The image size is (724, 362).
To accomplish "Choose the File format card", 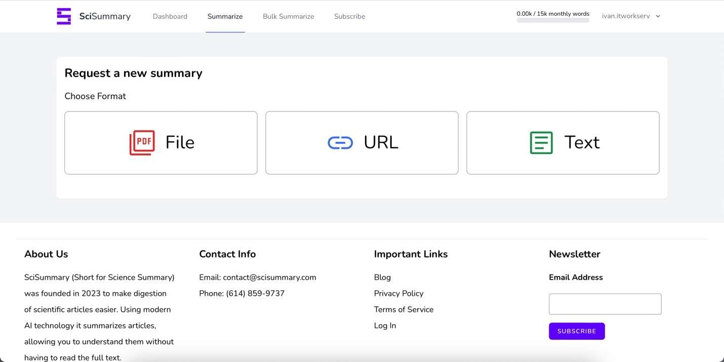I will [x=161, y=143].
